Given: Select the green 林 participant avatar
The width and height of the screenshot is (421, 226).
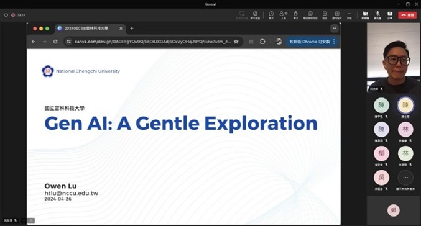Looking at the screenshot, I should click(x=405, y=153).
